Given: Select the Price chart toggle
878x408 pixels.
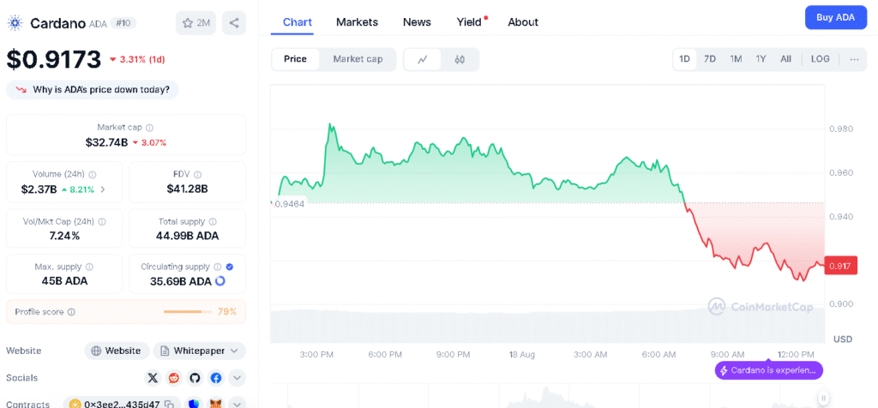Looking at the screenshot, I should coord(295,59).
